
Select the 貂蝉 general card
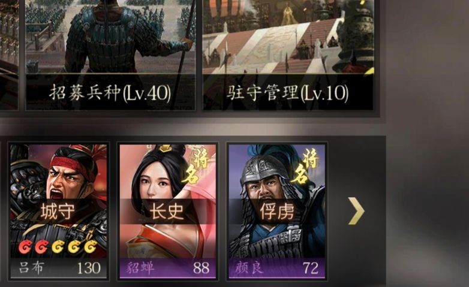[168, 211]
